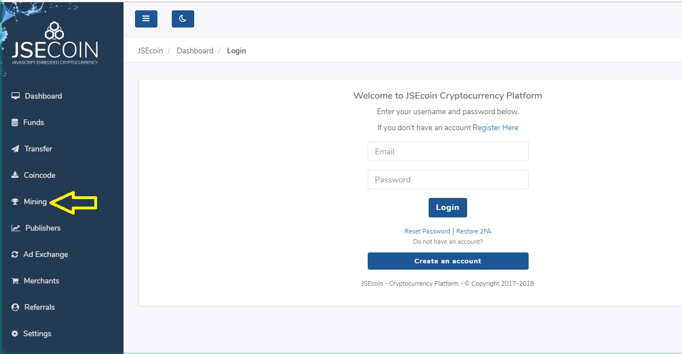
Task: Toggle sidebar with hamburger menu button
Action: coord(146,19)
